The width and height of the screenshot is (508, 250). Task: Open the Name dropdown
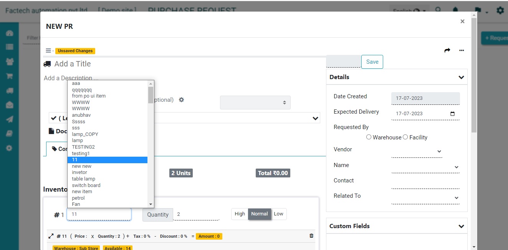425,167
